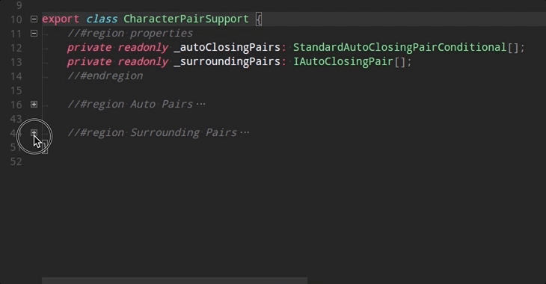Select line number 12 in the gutter
This screenshot has height=284, width=546.
tap(16, 48)
